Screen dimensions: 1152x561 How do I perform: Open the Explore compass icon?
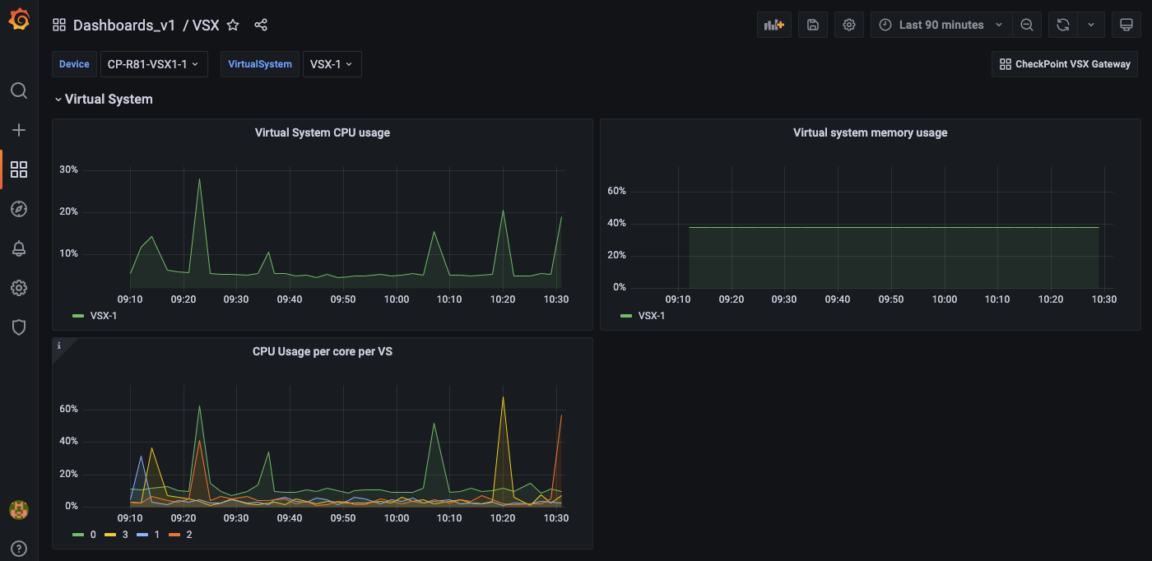(19, 209)
